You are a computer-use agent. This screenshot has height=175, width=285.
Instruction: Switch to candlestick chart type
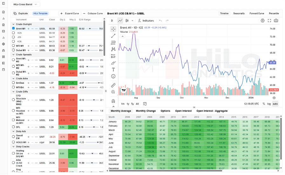point(127,21)
